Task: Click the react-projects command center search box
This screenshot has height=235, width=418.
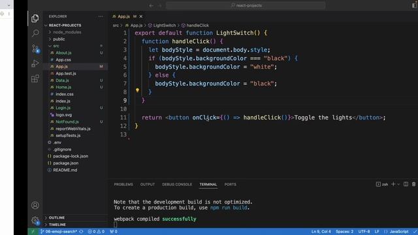Action: [246, 5]
